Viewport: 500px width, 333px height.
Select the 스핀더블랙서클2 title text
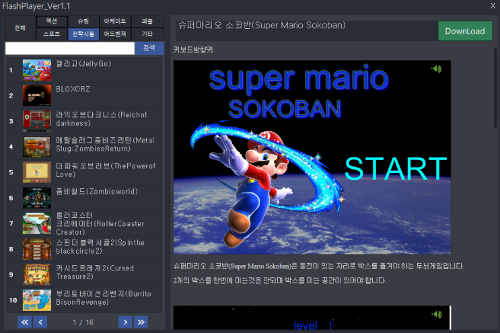[100, 247]
